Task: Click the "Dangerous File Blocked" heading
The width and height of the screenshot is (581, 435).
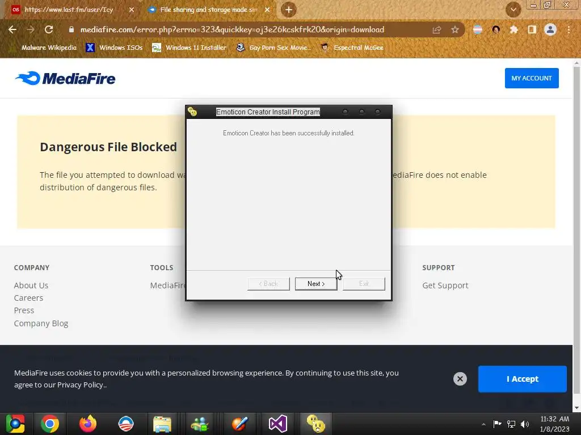Action: coord(108,147)
